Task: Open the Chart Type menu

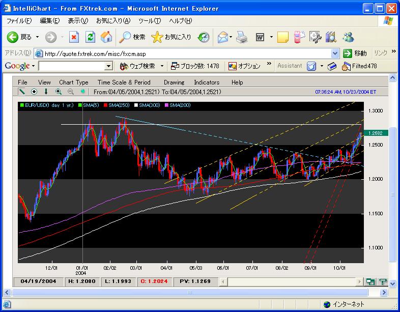Action: 74,82
